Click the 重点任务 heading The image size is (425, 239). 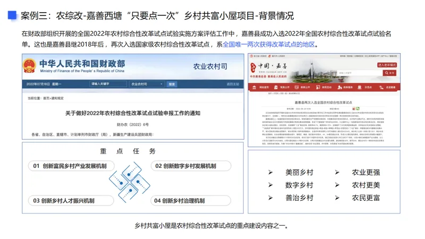127,151
